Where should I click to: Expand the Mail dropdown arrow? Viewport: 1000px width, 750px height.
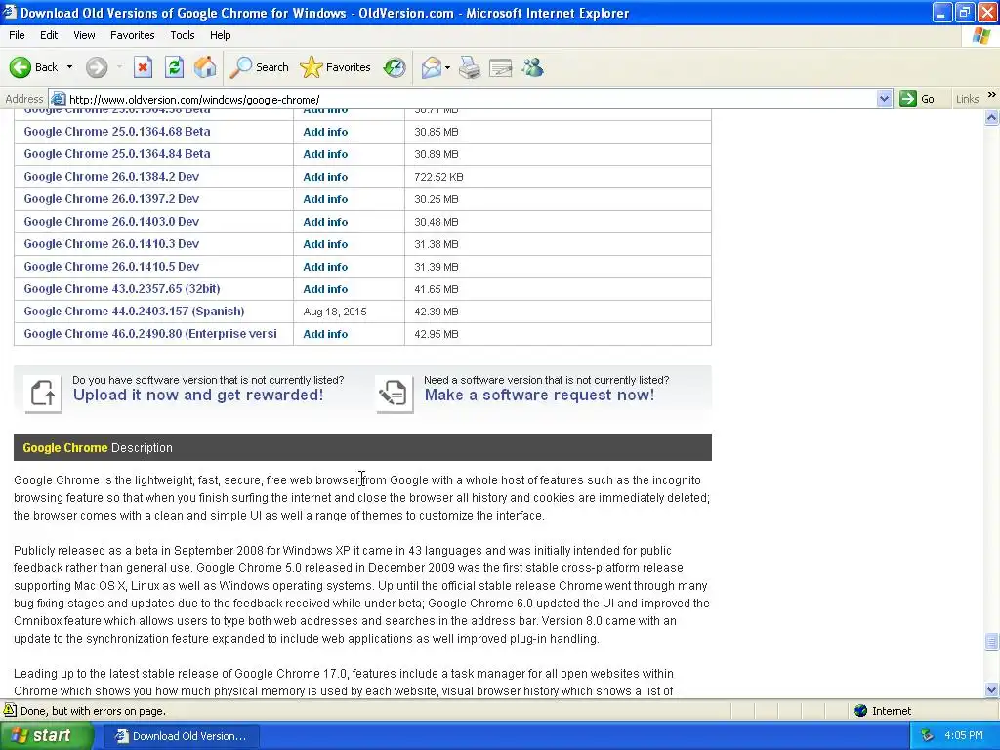point(447,67)
